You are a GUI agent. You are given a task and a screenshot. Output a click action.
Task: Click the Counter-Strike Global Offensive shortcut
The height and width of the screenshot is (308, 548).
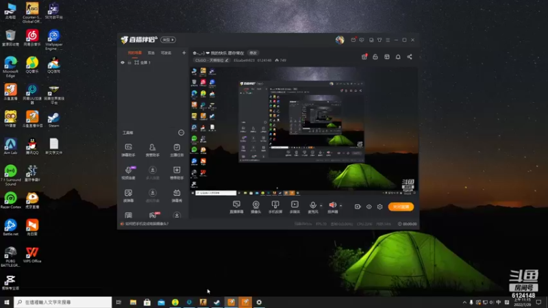click(32, 13)
